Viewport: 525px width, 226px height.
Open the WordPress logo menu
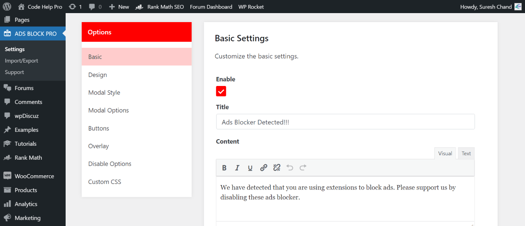click(x=7, y=7)
